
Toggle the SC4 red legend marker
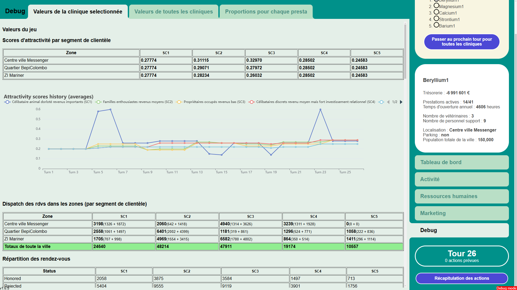[251, 102]
